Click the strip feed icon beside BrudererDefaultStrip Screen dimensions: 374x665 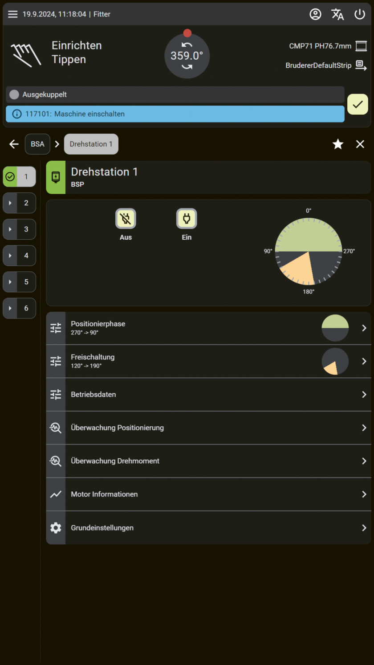click(361, 65)
